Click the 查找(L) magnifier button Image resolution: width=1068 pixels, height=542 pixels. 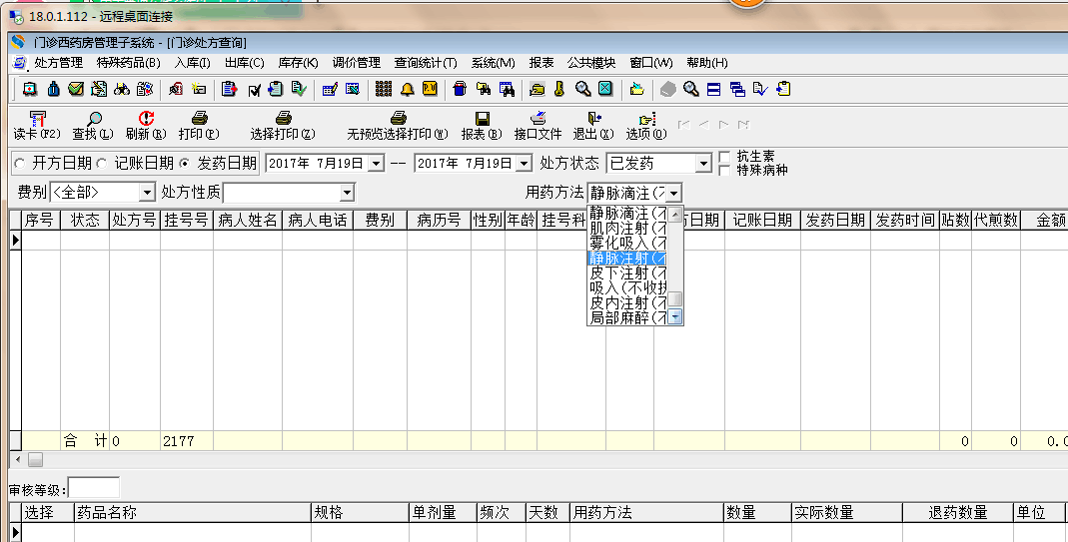[x=93, y=126]
